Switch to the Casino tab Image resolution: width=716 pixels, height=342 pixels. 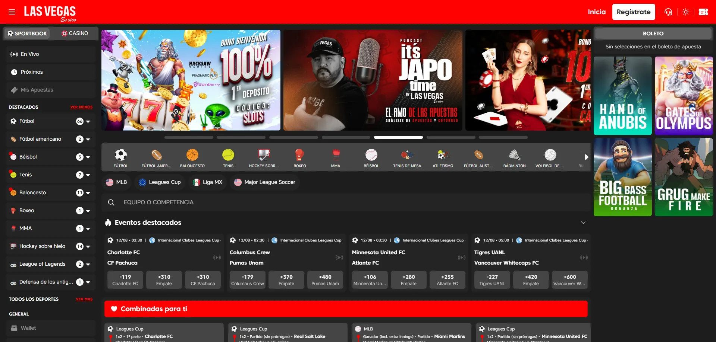click(x=75, y=33)
